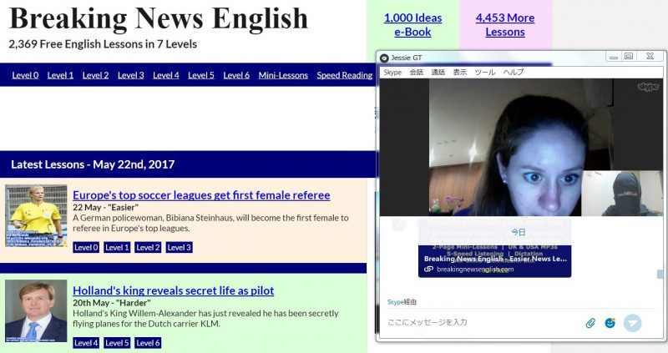Open the ツール menu

tap(484, 73)
